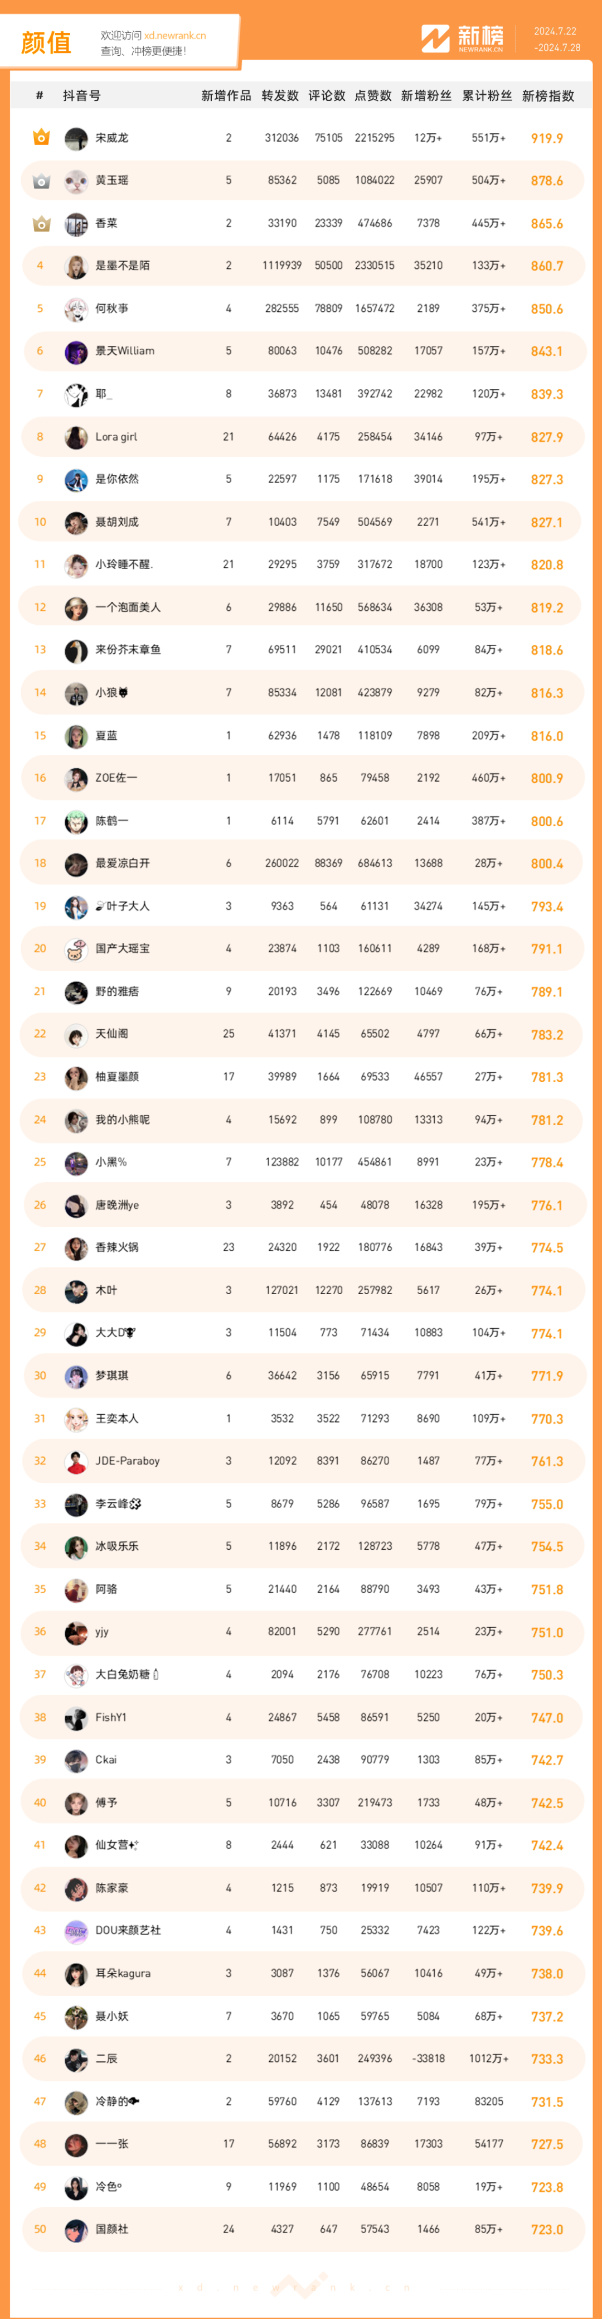The height and width of the screenshot is (2319, 602).
Task: Click the gold crown rank-one icon
Action: coord(41,138)
